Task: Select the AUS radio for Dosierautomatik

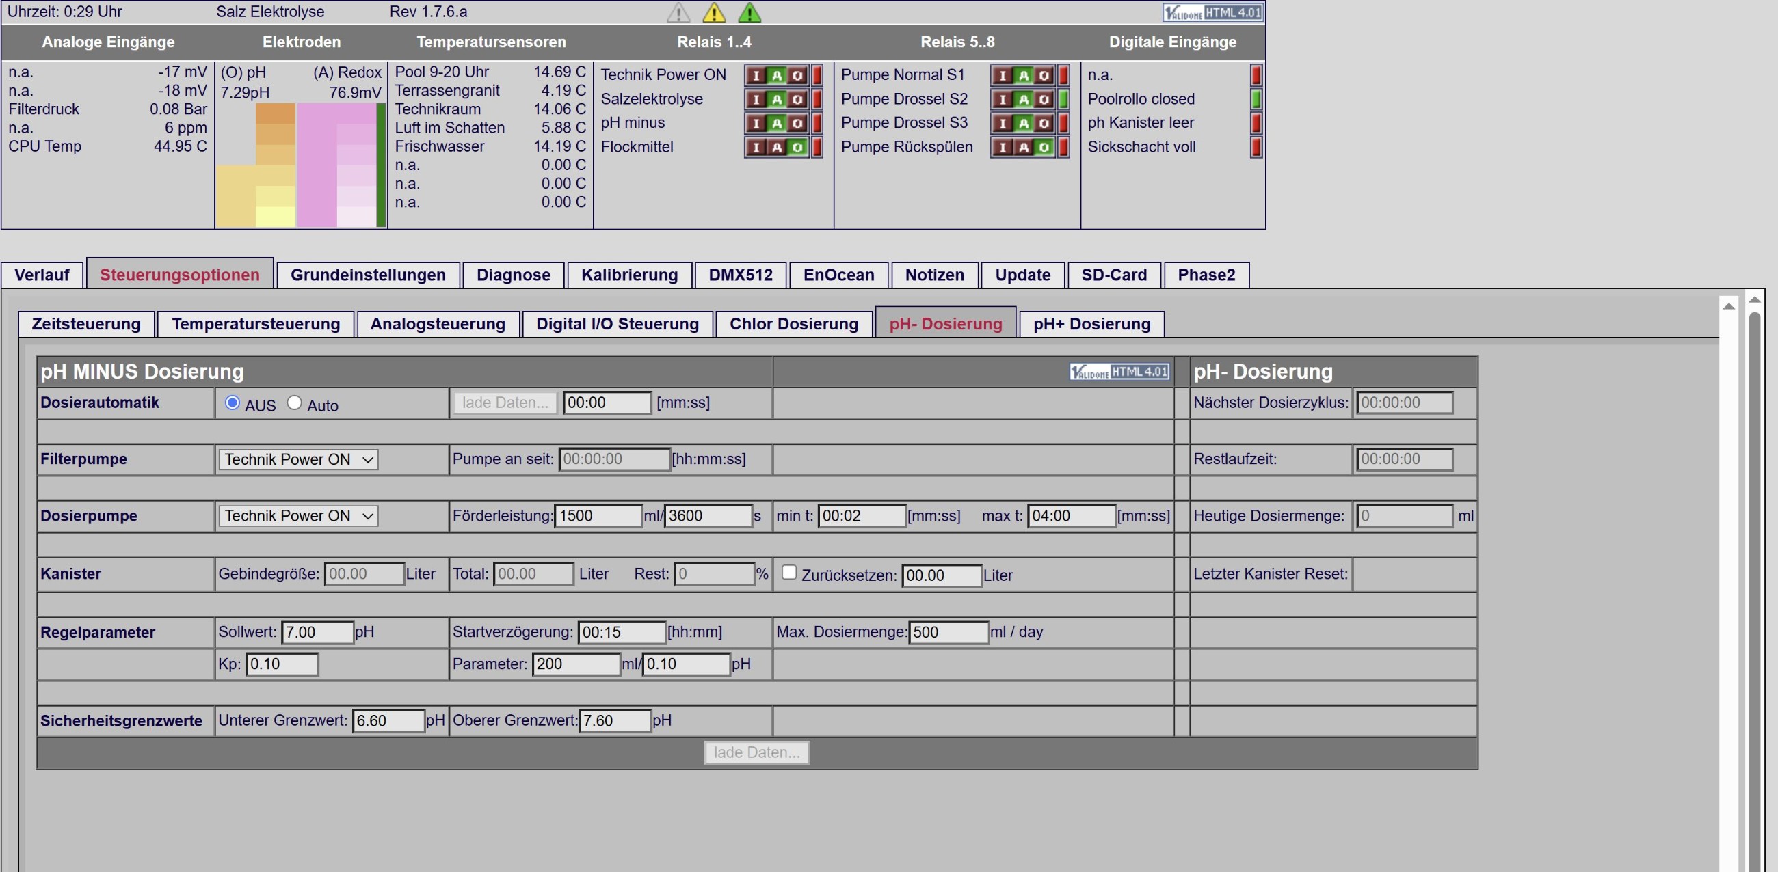Action: coord(232,403)
